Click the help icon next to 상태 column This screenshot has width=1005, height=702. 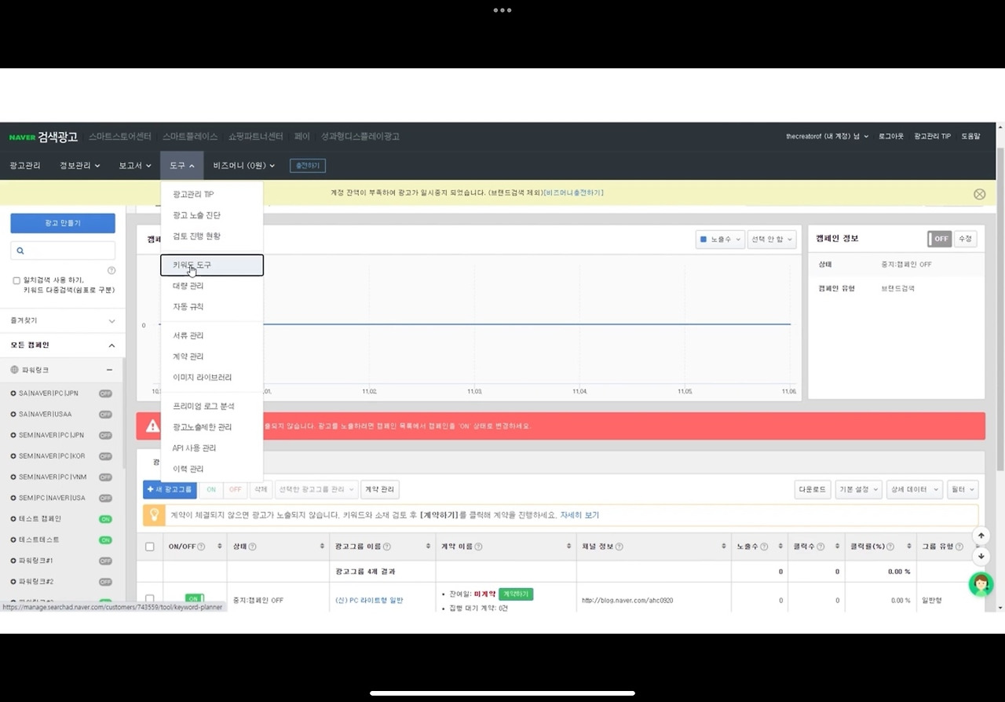click(x=252, y=547)
